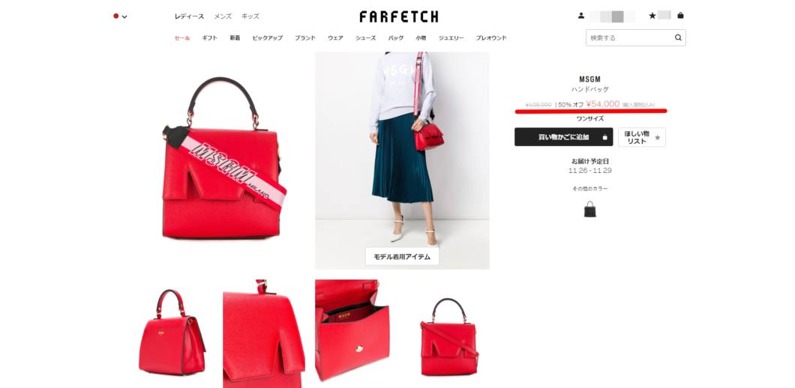Select the メンズ category
This screenshot has width=795, height=388.
click(223, 16)
